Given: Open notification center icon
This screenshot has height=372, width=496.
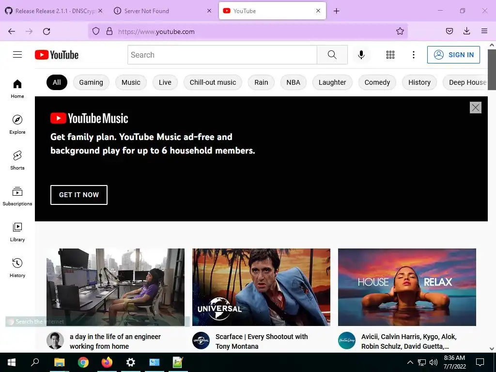Looking at the screenshot, I should (480, 362).
